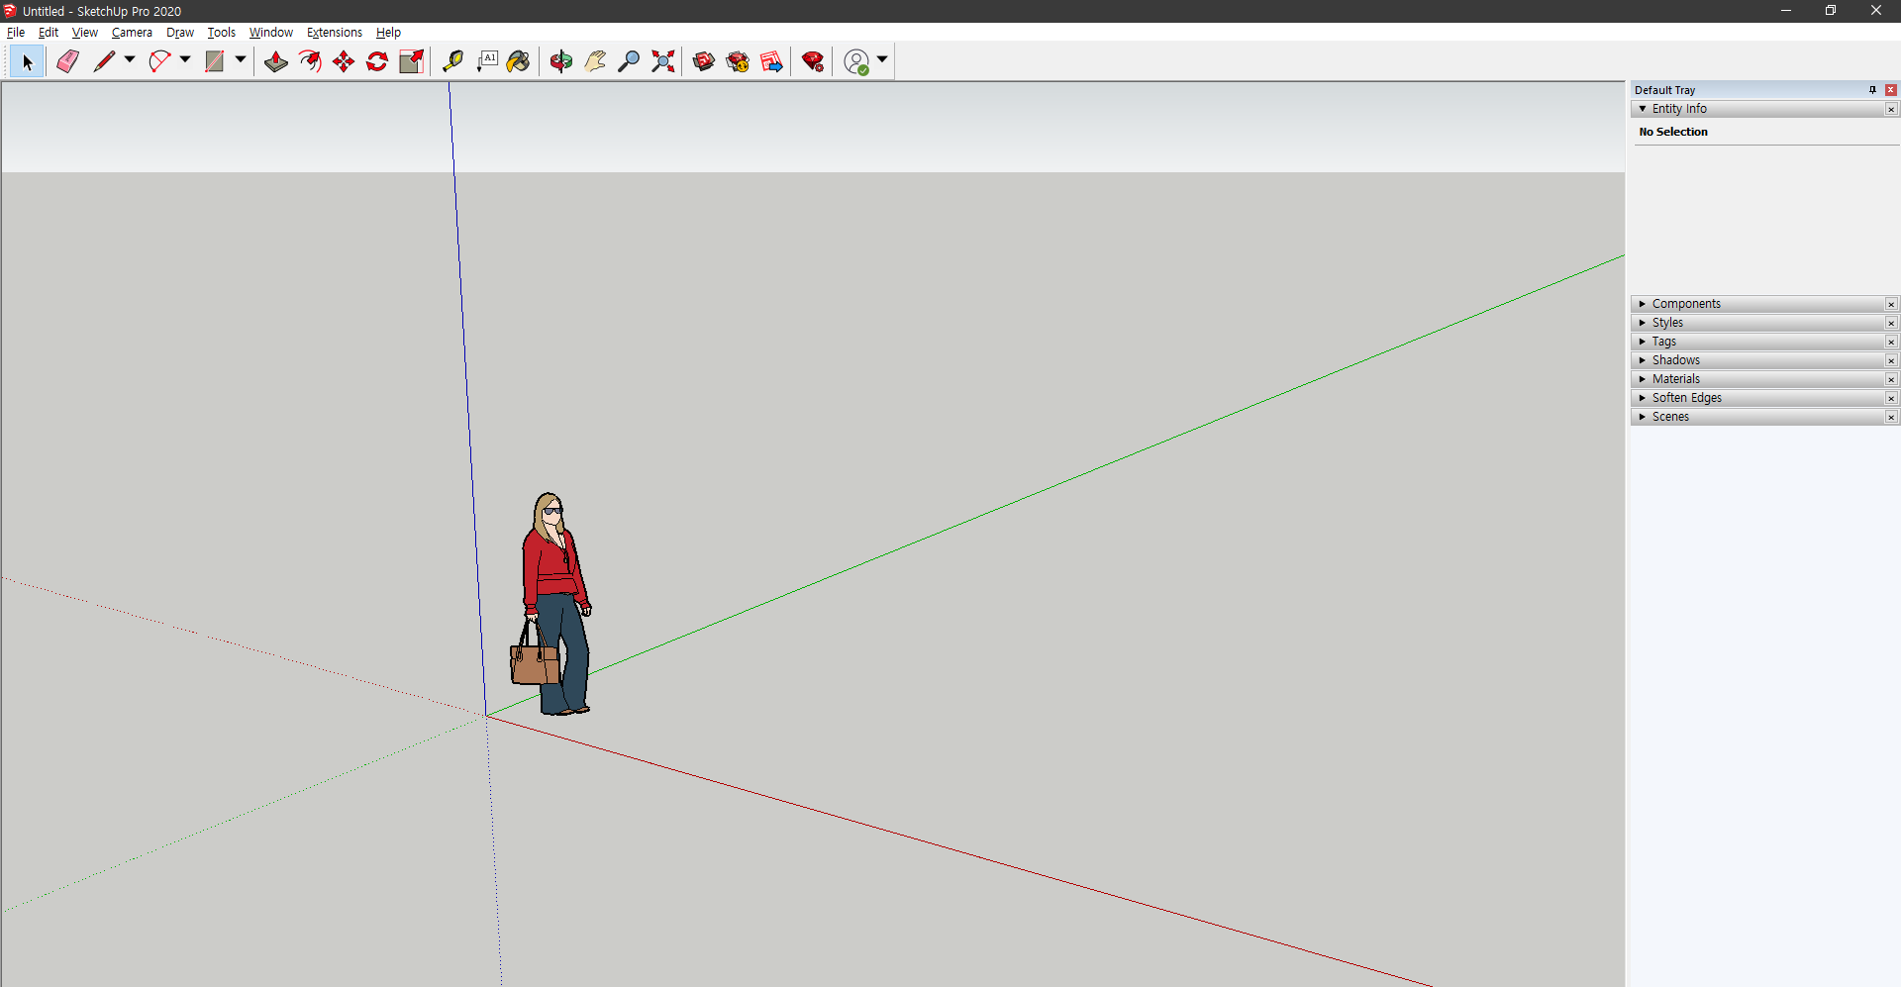Screen dimensions: 1901x987
Task: Select the woman figure in the viewport
Action: click(x=554, y=604)
